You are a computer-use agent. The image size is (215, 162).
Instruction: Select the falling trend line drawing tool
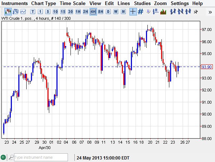tap(180, 12)
